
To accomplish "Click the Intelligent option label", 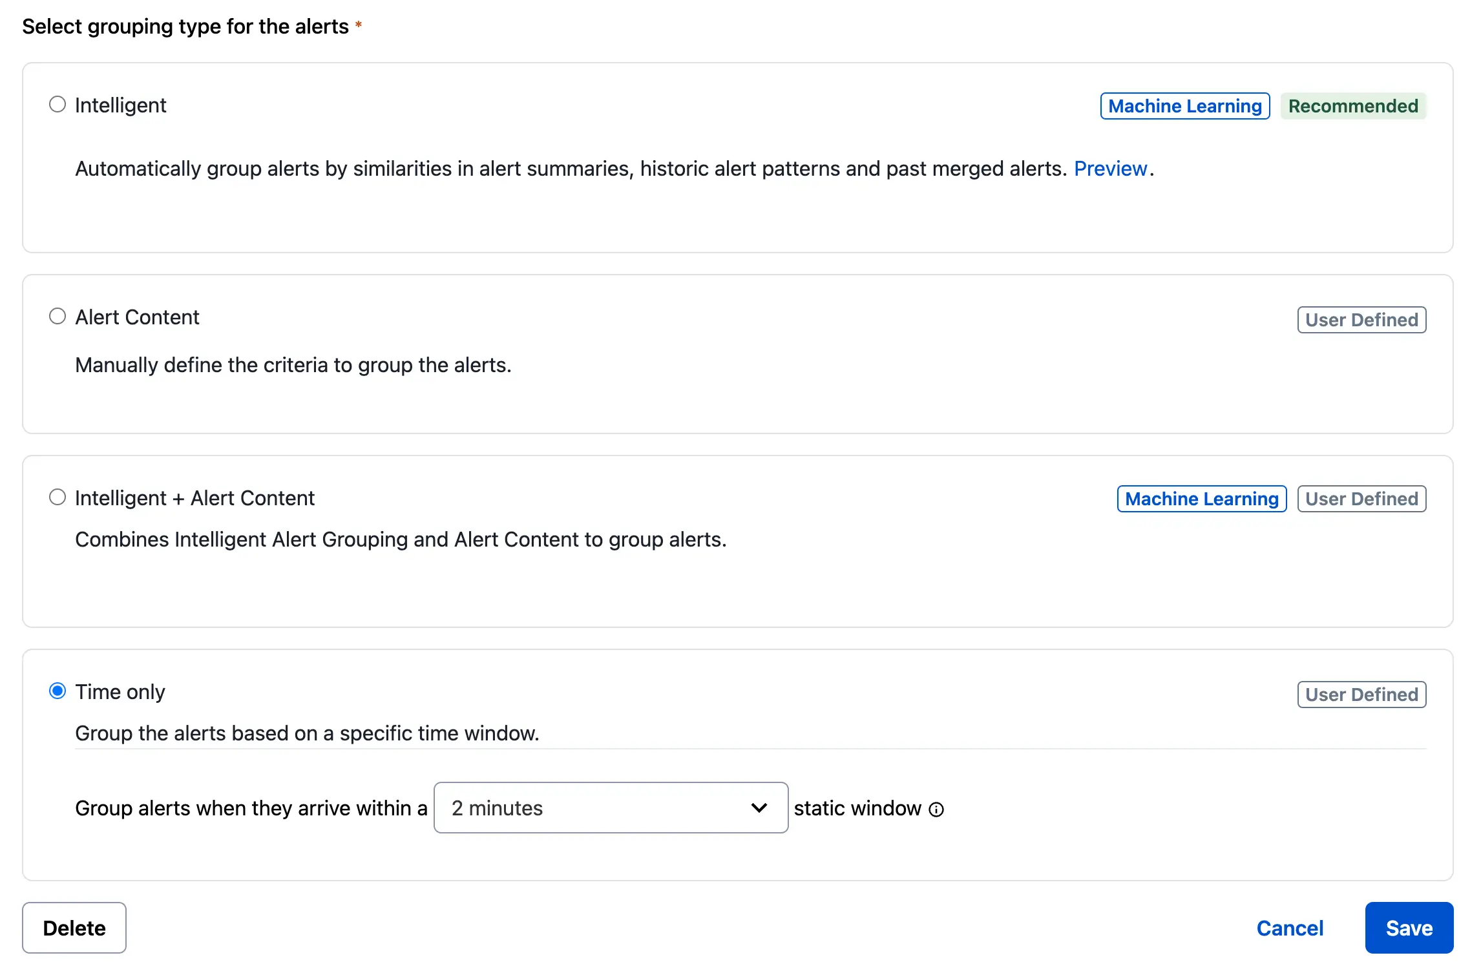I will (x=120, y=105).
